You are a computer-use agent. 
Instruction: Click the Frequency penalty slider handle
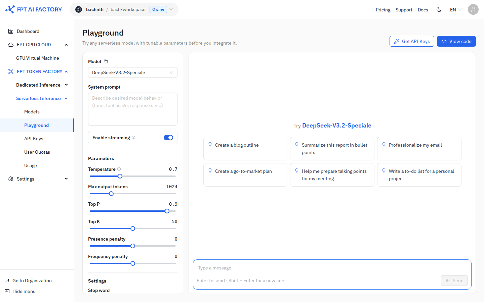point(133,263)
